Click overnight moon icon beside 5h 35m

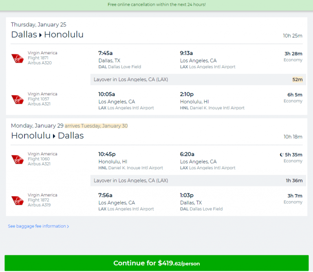[282, 155]
